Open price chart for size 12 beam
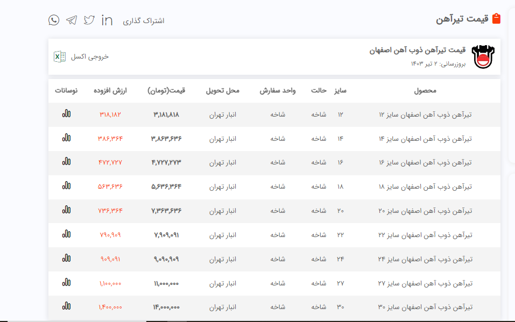 [66, 115]
